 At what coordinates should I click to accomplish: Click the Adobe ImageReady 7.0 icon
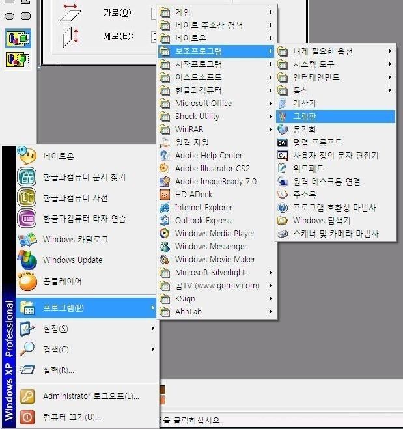point(165,182)
